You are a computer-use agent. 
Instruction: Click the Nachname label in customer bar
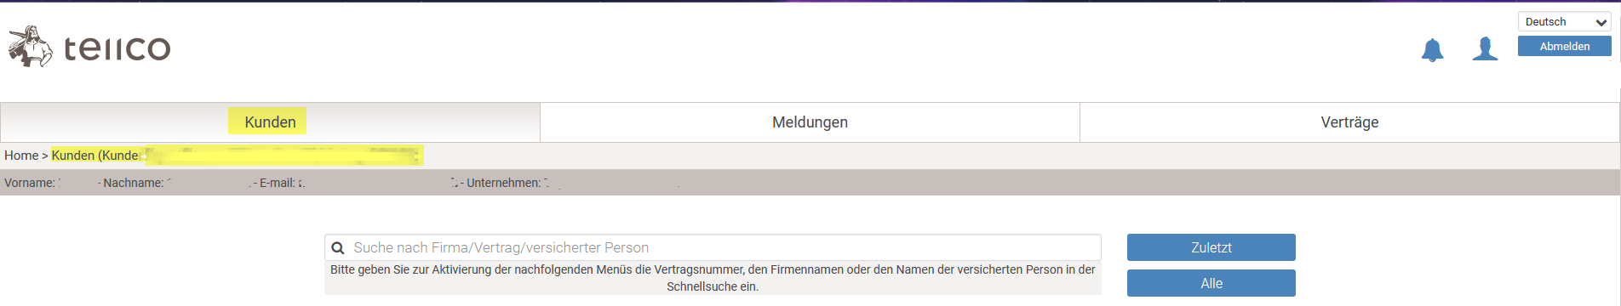click(x=133, y=183)
